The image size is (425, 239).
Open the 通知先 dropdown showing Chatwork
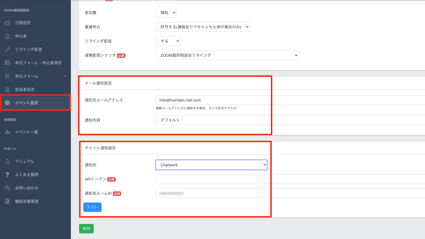coord(211,165)
